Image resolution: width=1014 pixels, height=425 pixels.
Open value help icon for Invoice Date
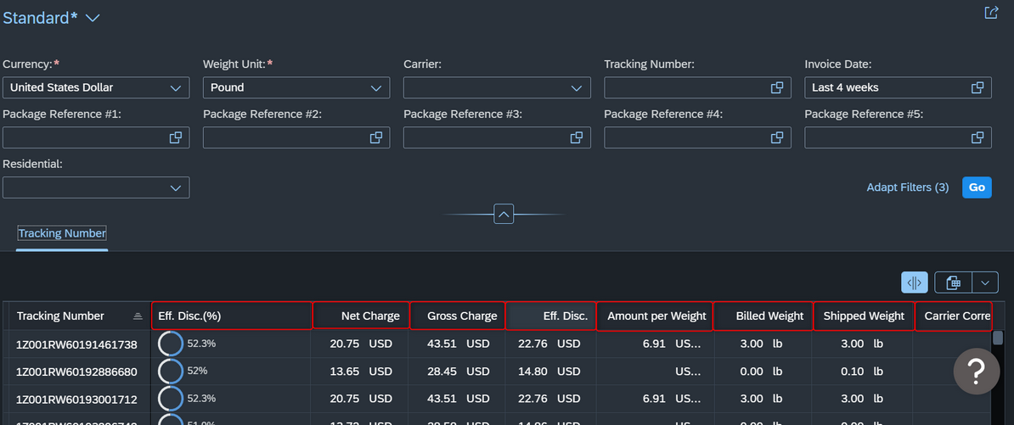(977, 87)
